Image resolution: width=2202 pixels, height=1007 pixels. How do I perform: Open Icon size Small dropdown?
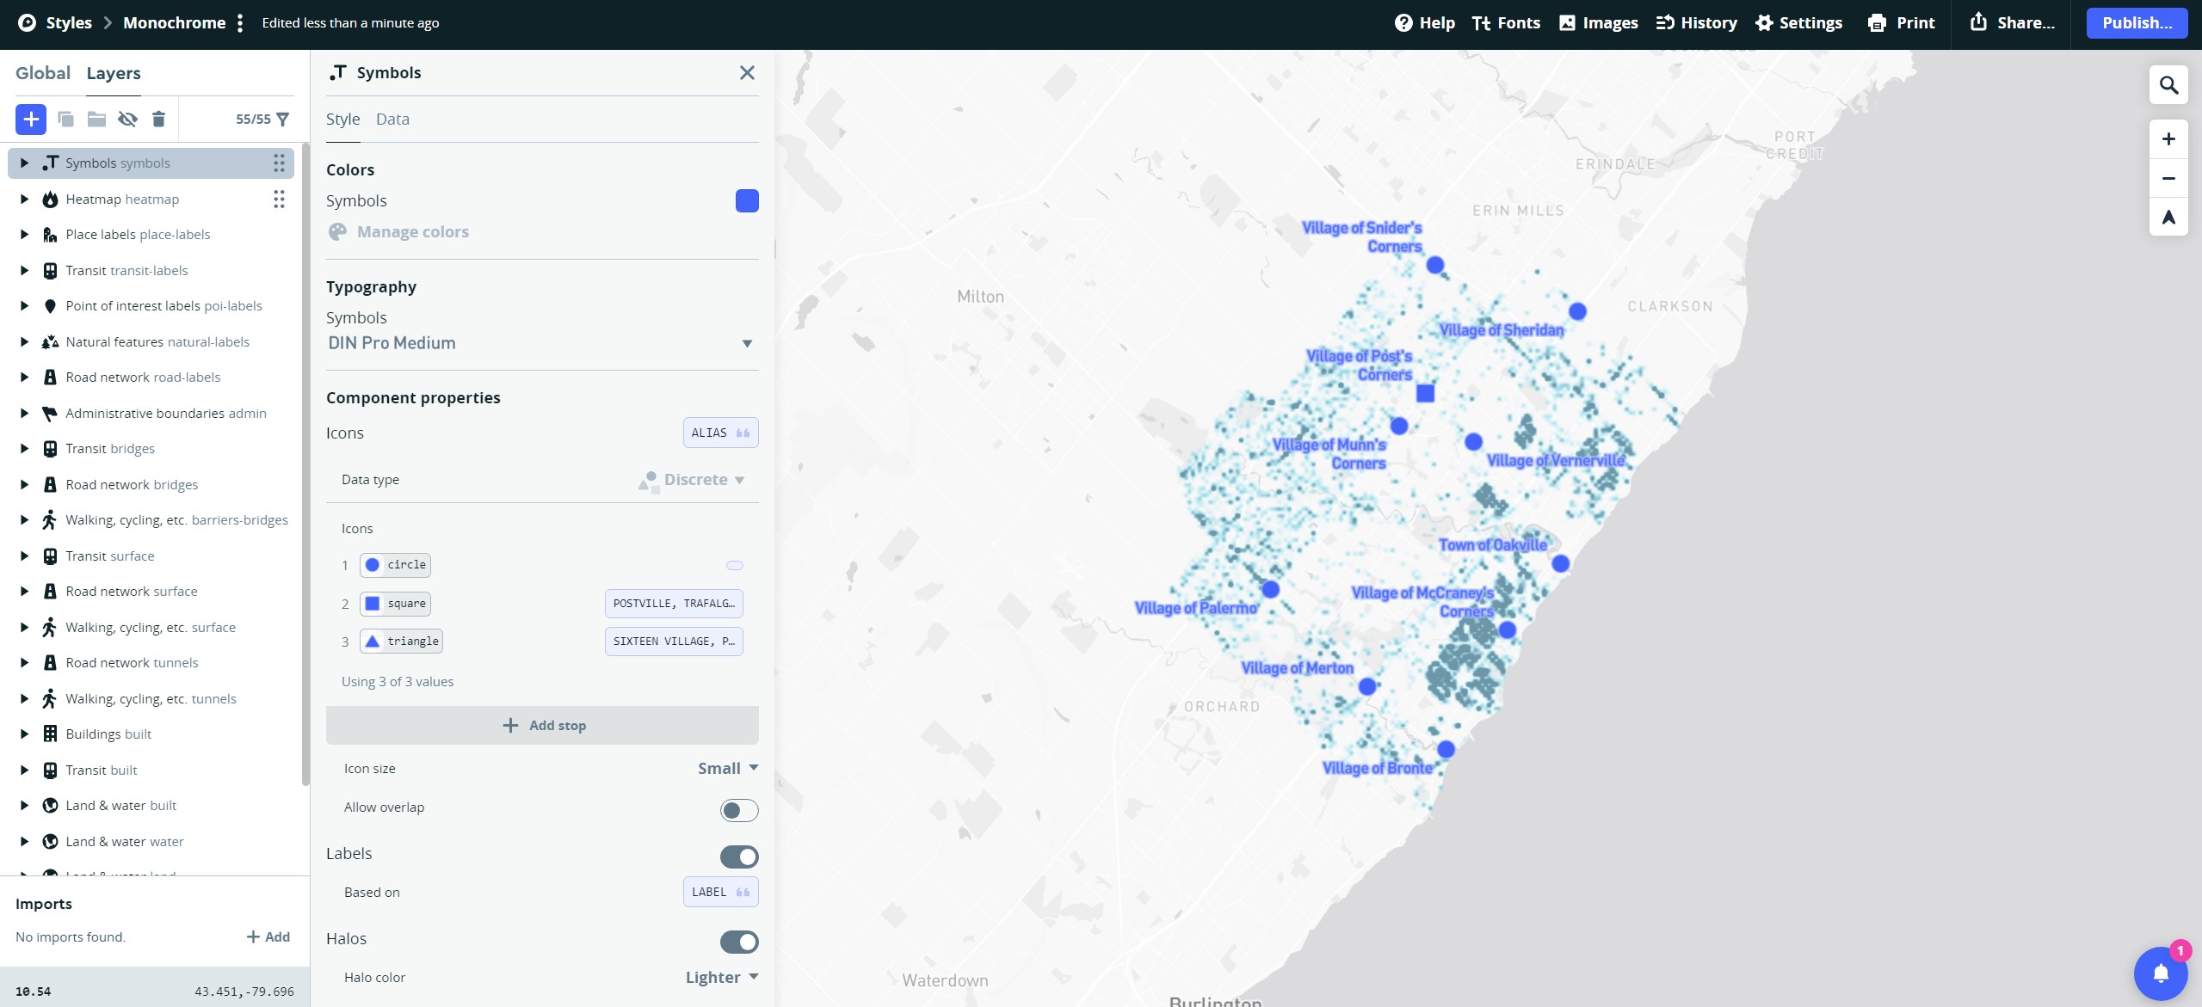(727, 768)
